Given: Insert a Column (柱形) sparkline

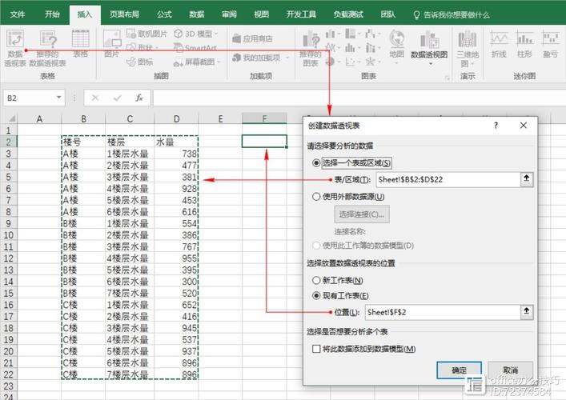Looking at the screenshot, I should [x=524, y=44].
